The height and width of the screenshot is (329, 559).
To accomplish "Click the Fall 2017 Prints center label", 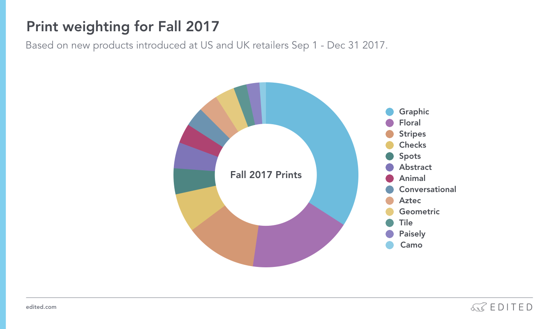I will (266, 175).
